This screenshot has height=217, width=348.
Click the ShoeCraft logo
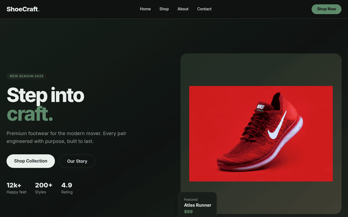23,9
